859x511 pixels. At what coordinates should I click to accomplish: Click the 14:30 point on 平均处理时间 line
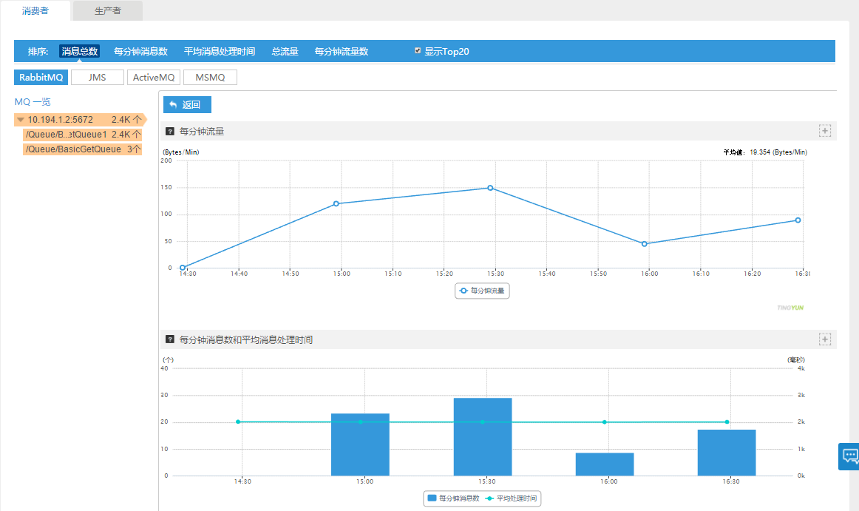[x=238, y=422]
